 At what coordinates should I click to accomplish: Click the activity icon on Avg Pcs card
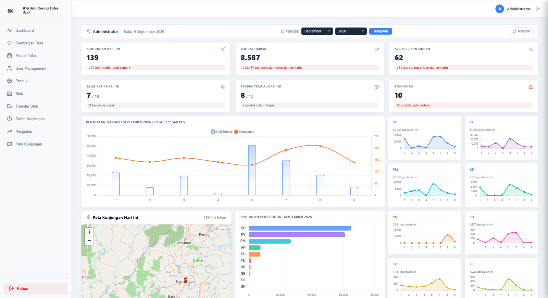(531, 49)
